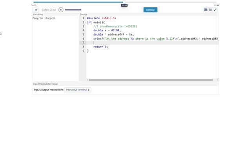The height and width of the screenshot is (141, 251).
Task: Pause the video playback
Action: [36, 10]
